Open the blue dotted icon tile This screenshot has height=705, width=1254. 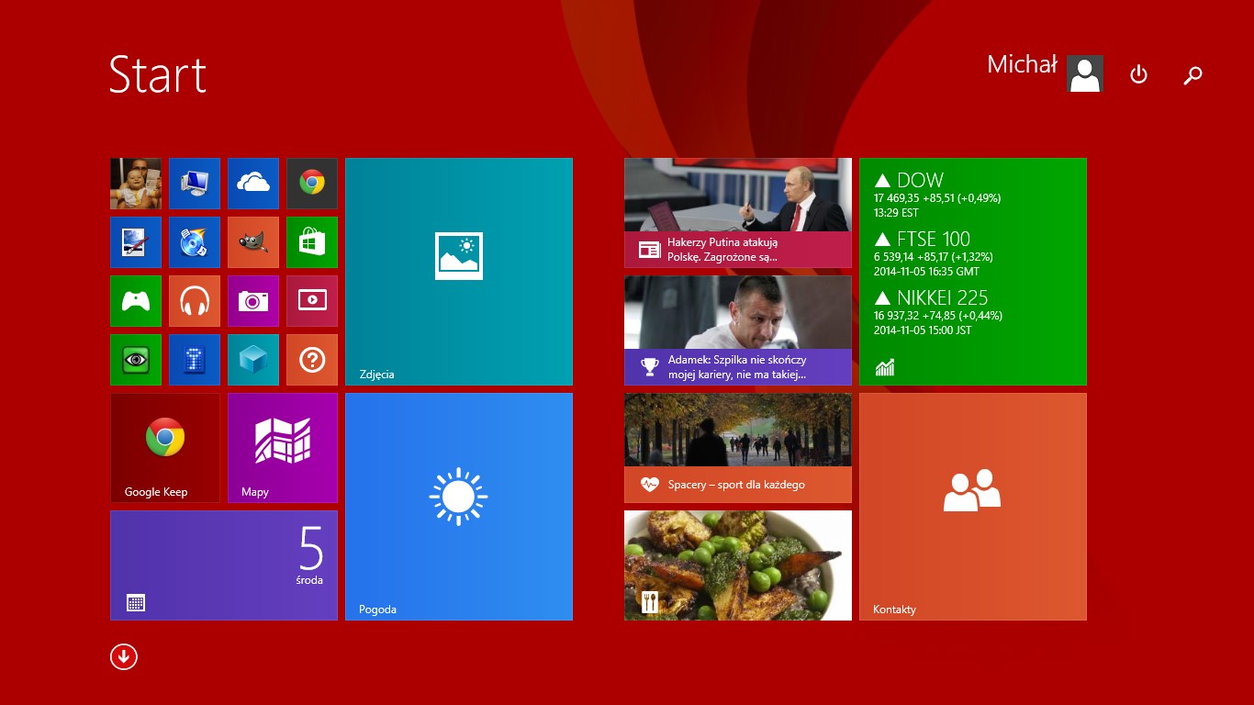click(x=195, y=360)
